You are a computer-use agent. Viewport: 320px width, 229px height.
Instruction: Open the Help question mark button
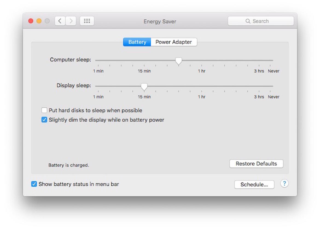(x=284, y=184)
